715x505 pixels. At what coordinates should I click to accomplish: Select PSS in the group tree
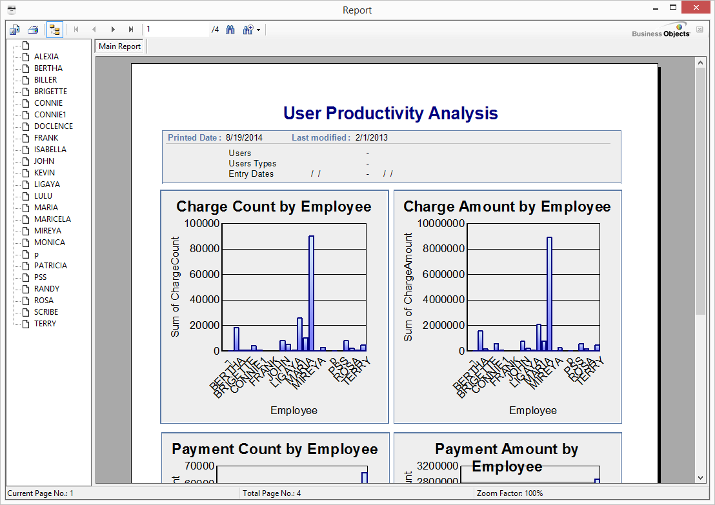click(40, 277)
